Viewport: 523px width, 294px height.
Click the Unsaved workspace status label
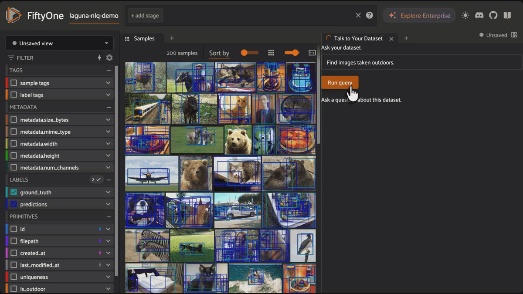point(496,35)
